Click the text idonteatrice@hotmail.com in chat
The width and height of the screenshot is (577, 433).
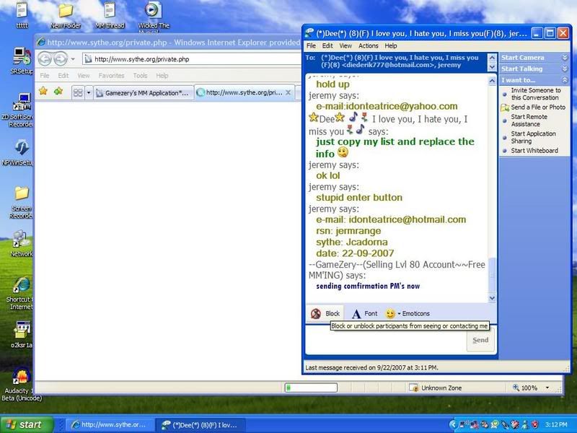[x=408, y=219]
